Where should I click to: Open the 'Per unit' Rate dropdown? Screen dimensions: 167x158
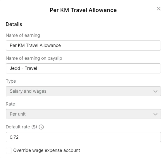pos(83,114)
